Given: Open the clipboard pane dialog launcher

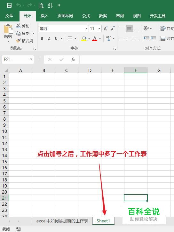Looking at the screenshot, I should (35, 49).
